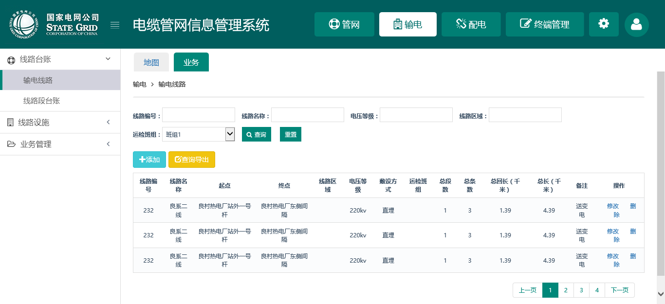Image resolution: width=665 pixels, height=304 pixels.
Task: Go to page 2 in pagination
Action: click(566, 290)
